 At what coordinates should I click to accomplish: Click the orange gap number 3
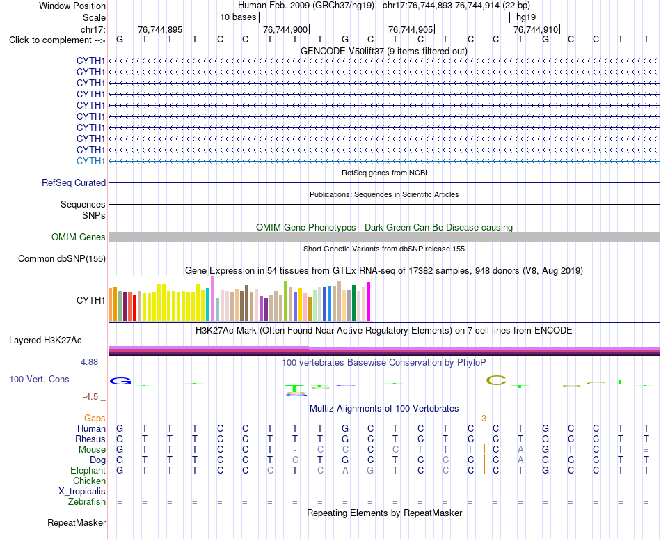pos(484,418)
